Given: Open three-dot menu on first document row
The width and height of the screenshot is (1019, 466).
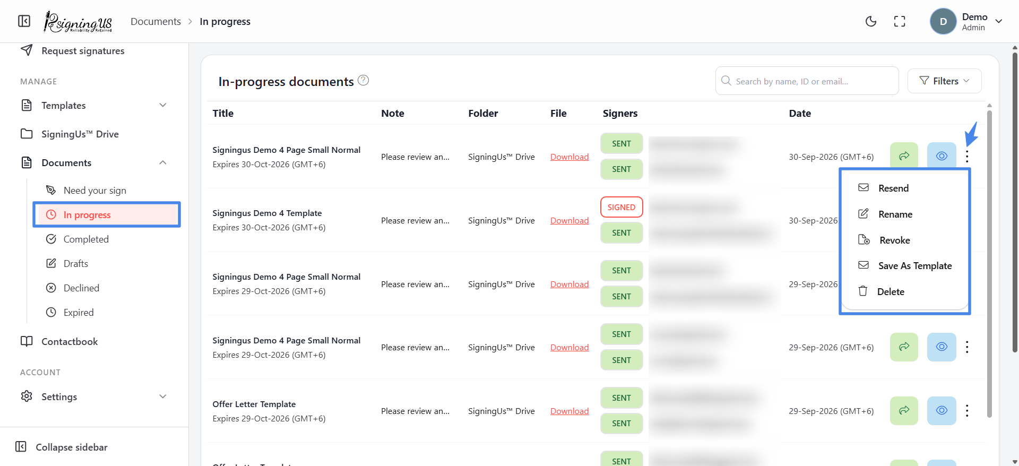Looking at the screenshot, I should pyautogui.click(x=967, y=156).
